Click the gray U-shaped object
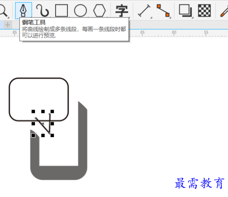Screen dimensions: 228x197 (x=59, y=173)
